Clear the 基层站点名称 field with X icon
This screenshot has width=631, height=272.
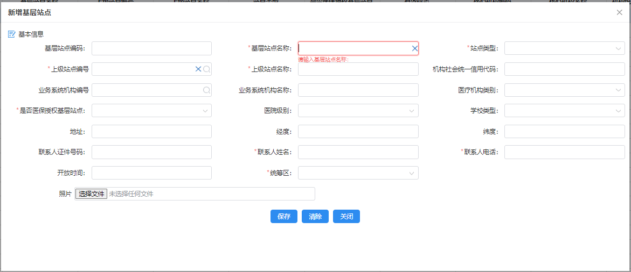(414, 48)
